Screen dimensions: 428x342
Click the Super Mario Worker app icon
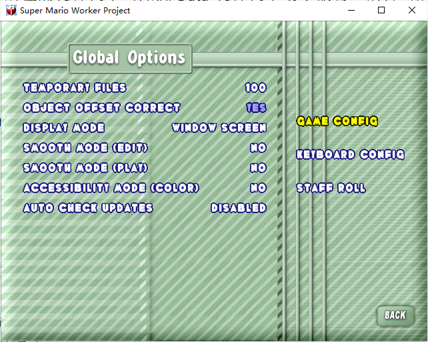coord(11,11)
